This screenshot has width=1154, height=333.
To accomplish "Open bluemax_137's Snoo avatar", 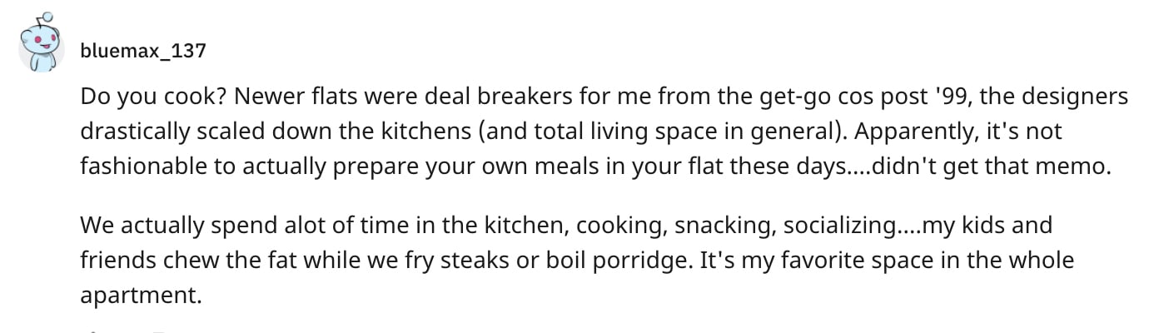I will pyautogui.click(x=42, y=45).
